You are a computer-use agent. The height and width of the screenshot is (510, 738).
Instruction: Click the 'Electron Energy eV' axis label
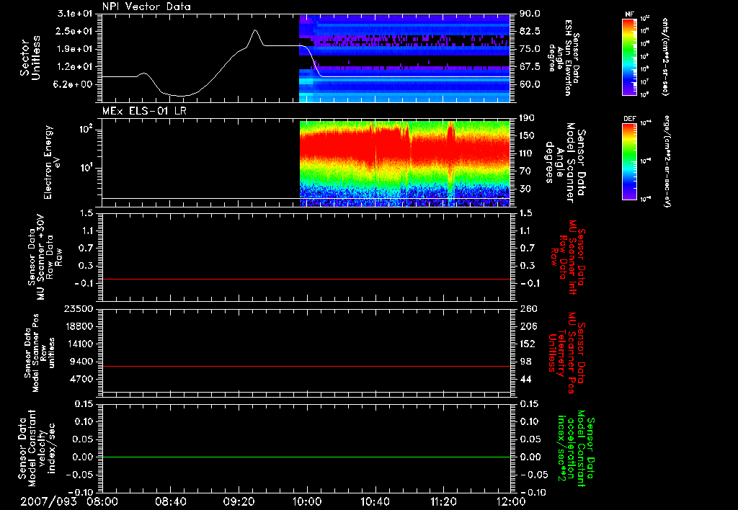(x=53, y=162)
